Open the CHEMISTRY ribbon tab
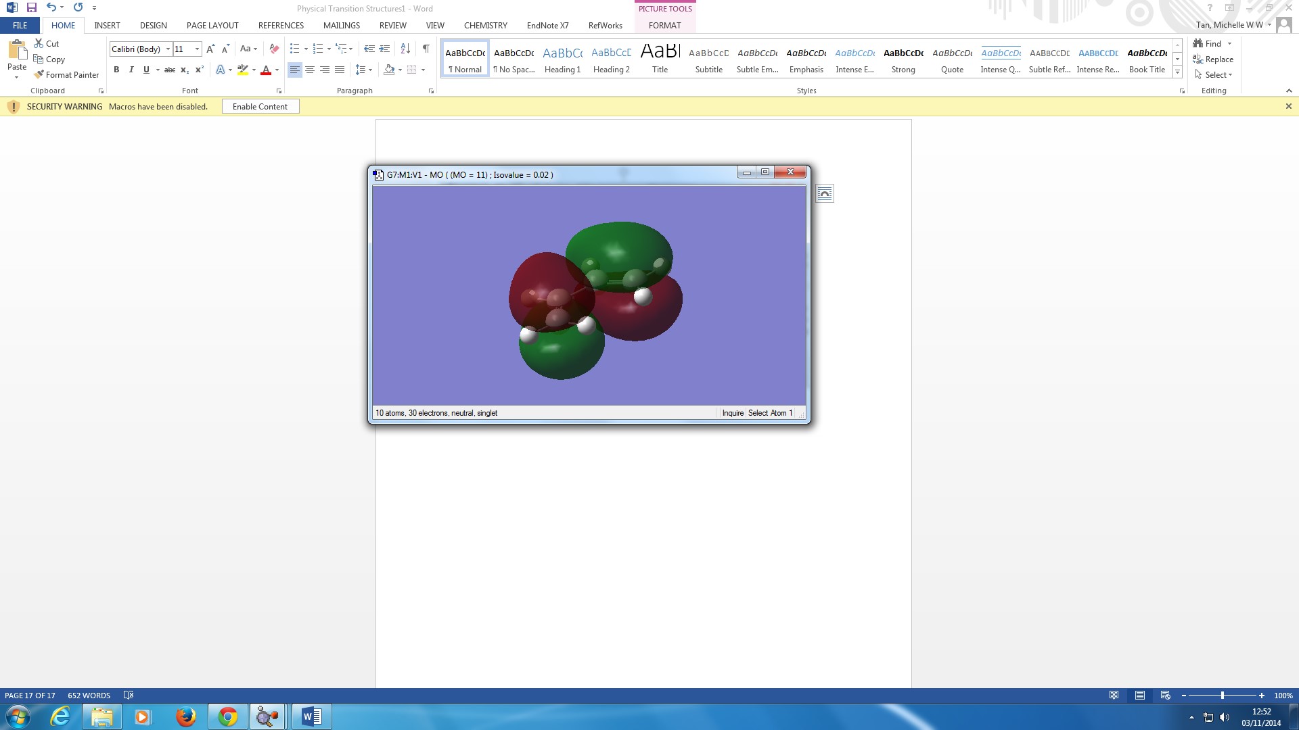 click(x=485, y=25)
